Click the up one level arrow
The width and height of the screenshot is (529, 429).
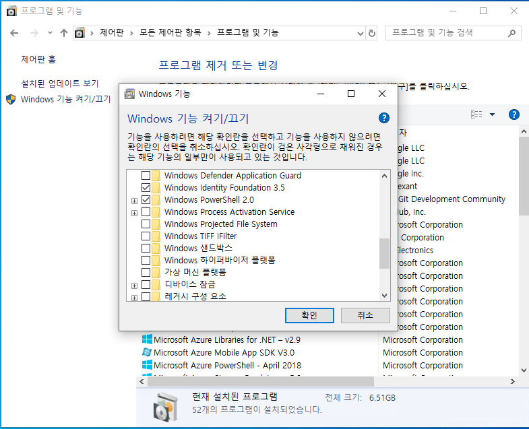click(x=64, y=33)
